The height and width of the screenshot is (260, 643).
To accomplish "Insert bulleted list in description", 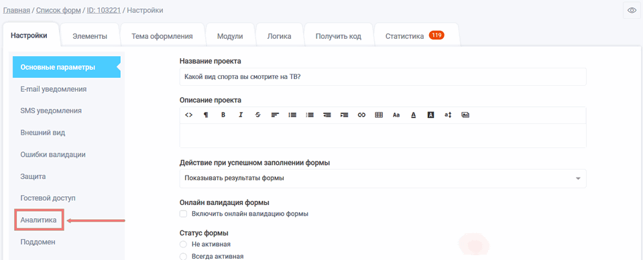I will (x=292, y=115).
